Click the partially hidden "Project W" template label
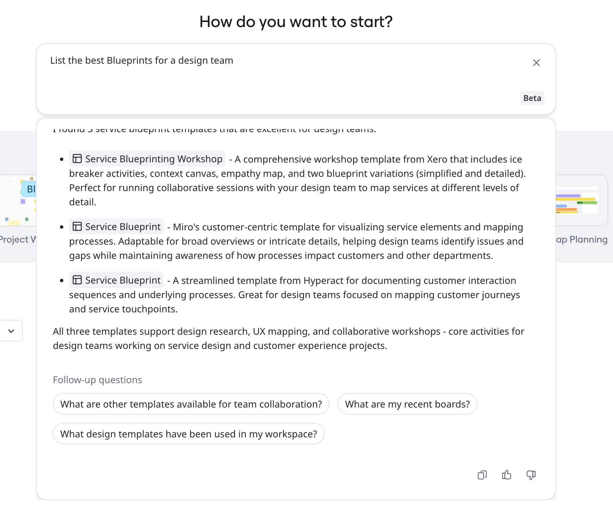The width and height of the screenshot is (613, 519). click(18, 240)
